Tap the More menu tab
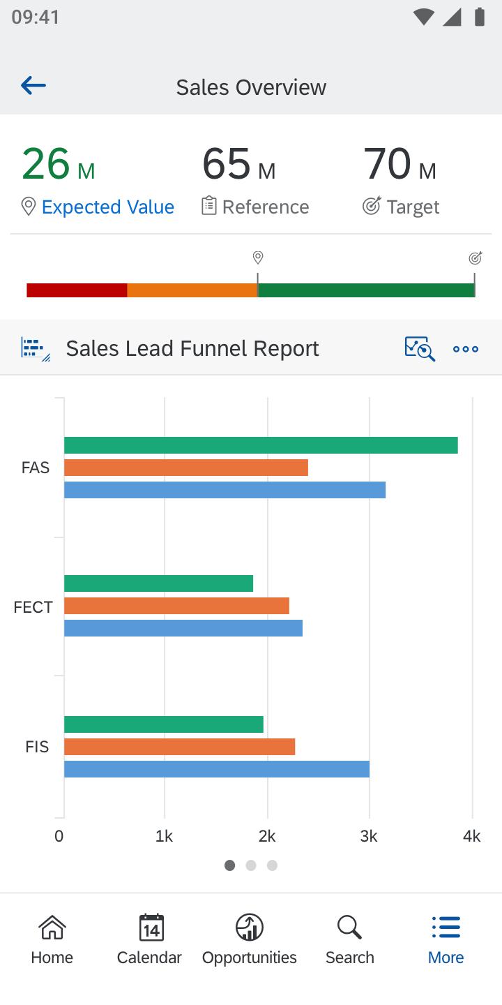The height and width of the screenshot is (1005, 502). (446, 939)
